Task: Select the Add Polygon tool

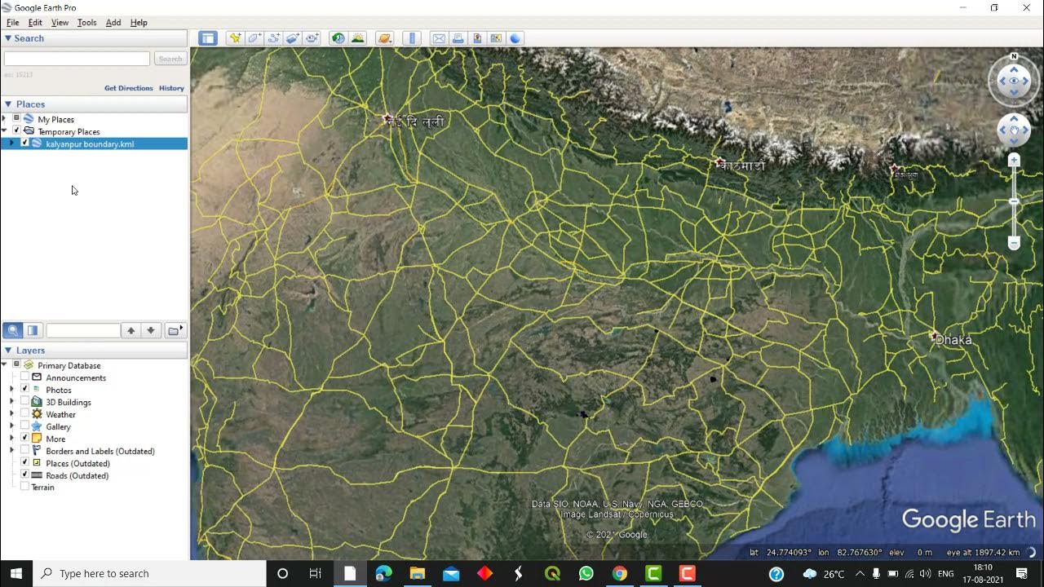Action: (x=254, y=38)
